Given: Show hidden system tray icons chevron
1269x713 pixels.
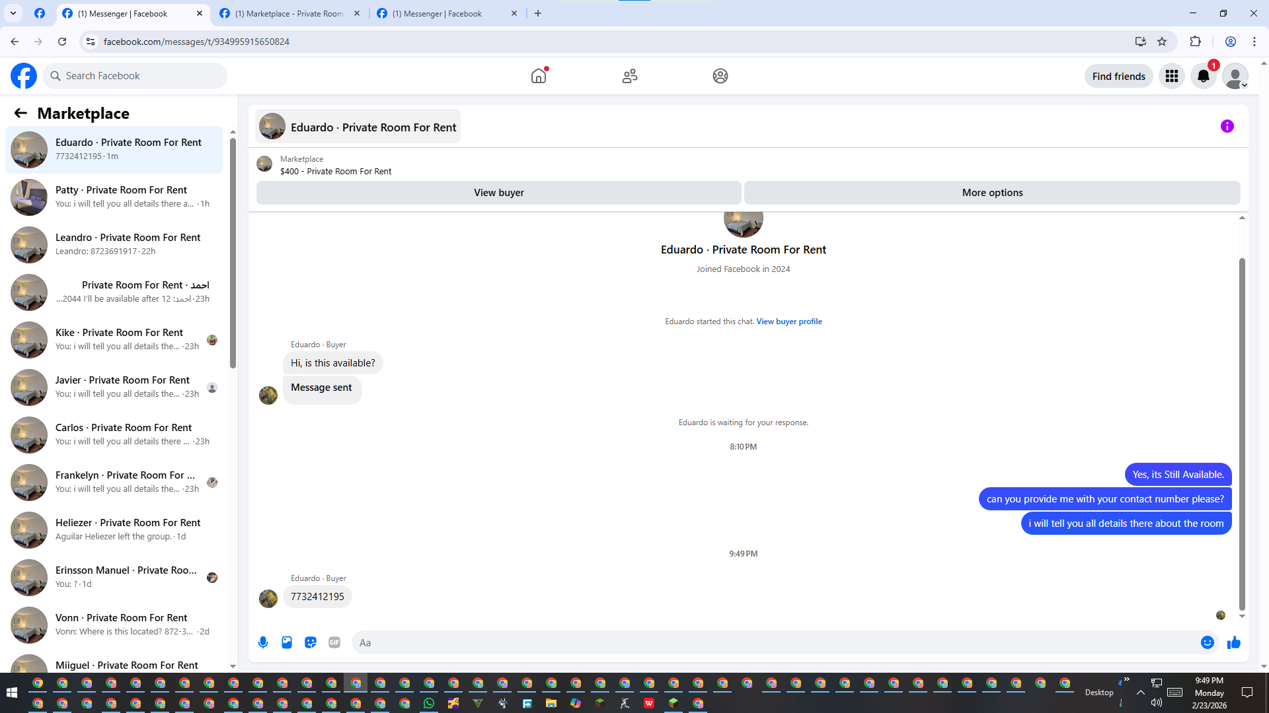Looking at the screenshot, I should pyautogui.click(x=1140, y=693).
